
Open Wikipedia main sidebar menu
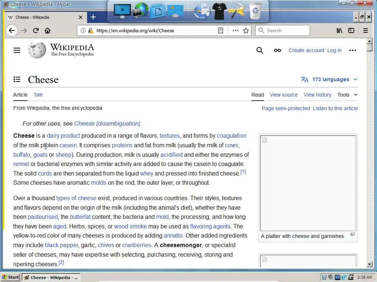17,50
